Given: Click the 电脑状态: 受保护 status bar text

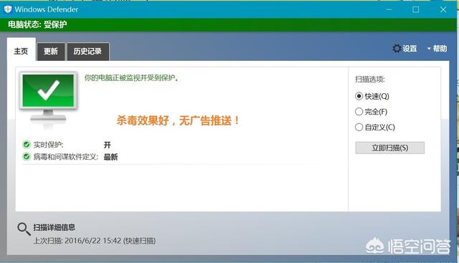Looking at the screenshot, I should pyautogui.click(x=37, y=24).
